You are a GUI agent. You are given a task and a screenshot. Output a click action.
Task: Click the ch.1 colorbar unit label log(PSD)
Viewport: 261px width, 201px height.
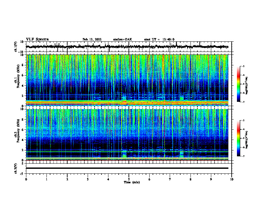[247, 85]
